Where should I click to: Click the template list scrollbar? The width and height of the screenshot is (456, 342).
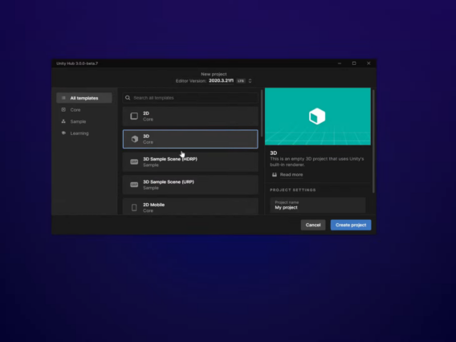(x=262, y=113)
